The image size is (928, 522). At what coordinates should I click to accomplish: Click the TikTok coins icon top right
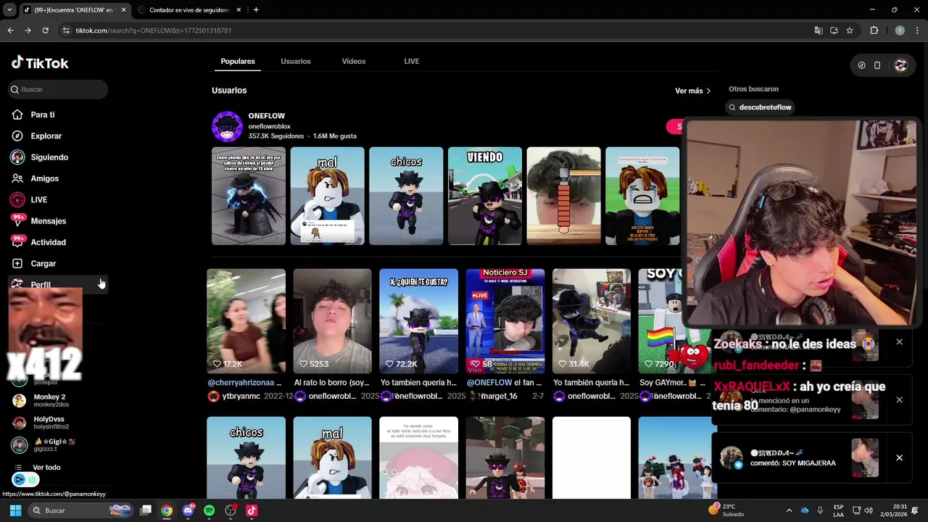click(x=861, y=65)
